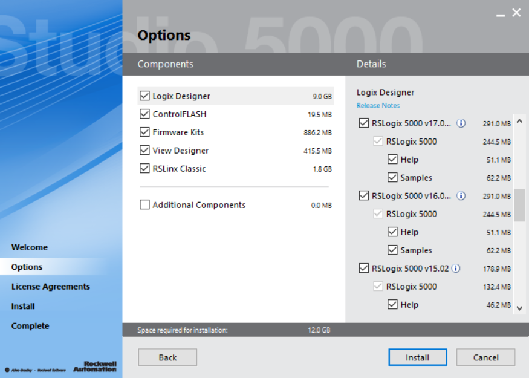Uncheck Samples under RSLogix 5000 v16.0

[x=392, y=250]
